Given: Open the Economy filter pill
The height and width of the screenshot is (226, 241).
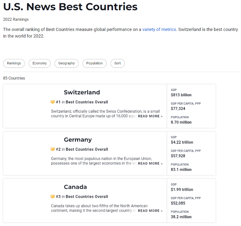Looking at the screenshot, I should tap(40, 63).
